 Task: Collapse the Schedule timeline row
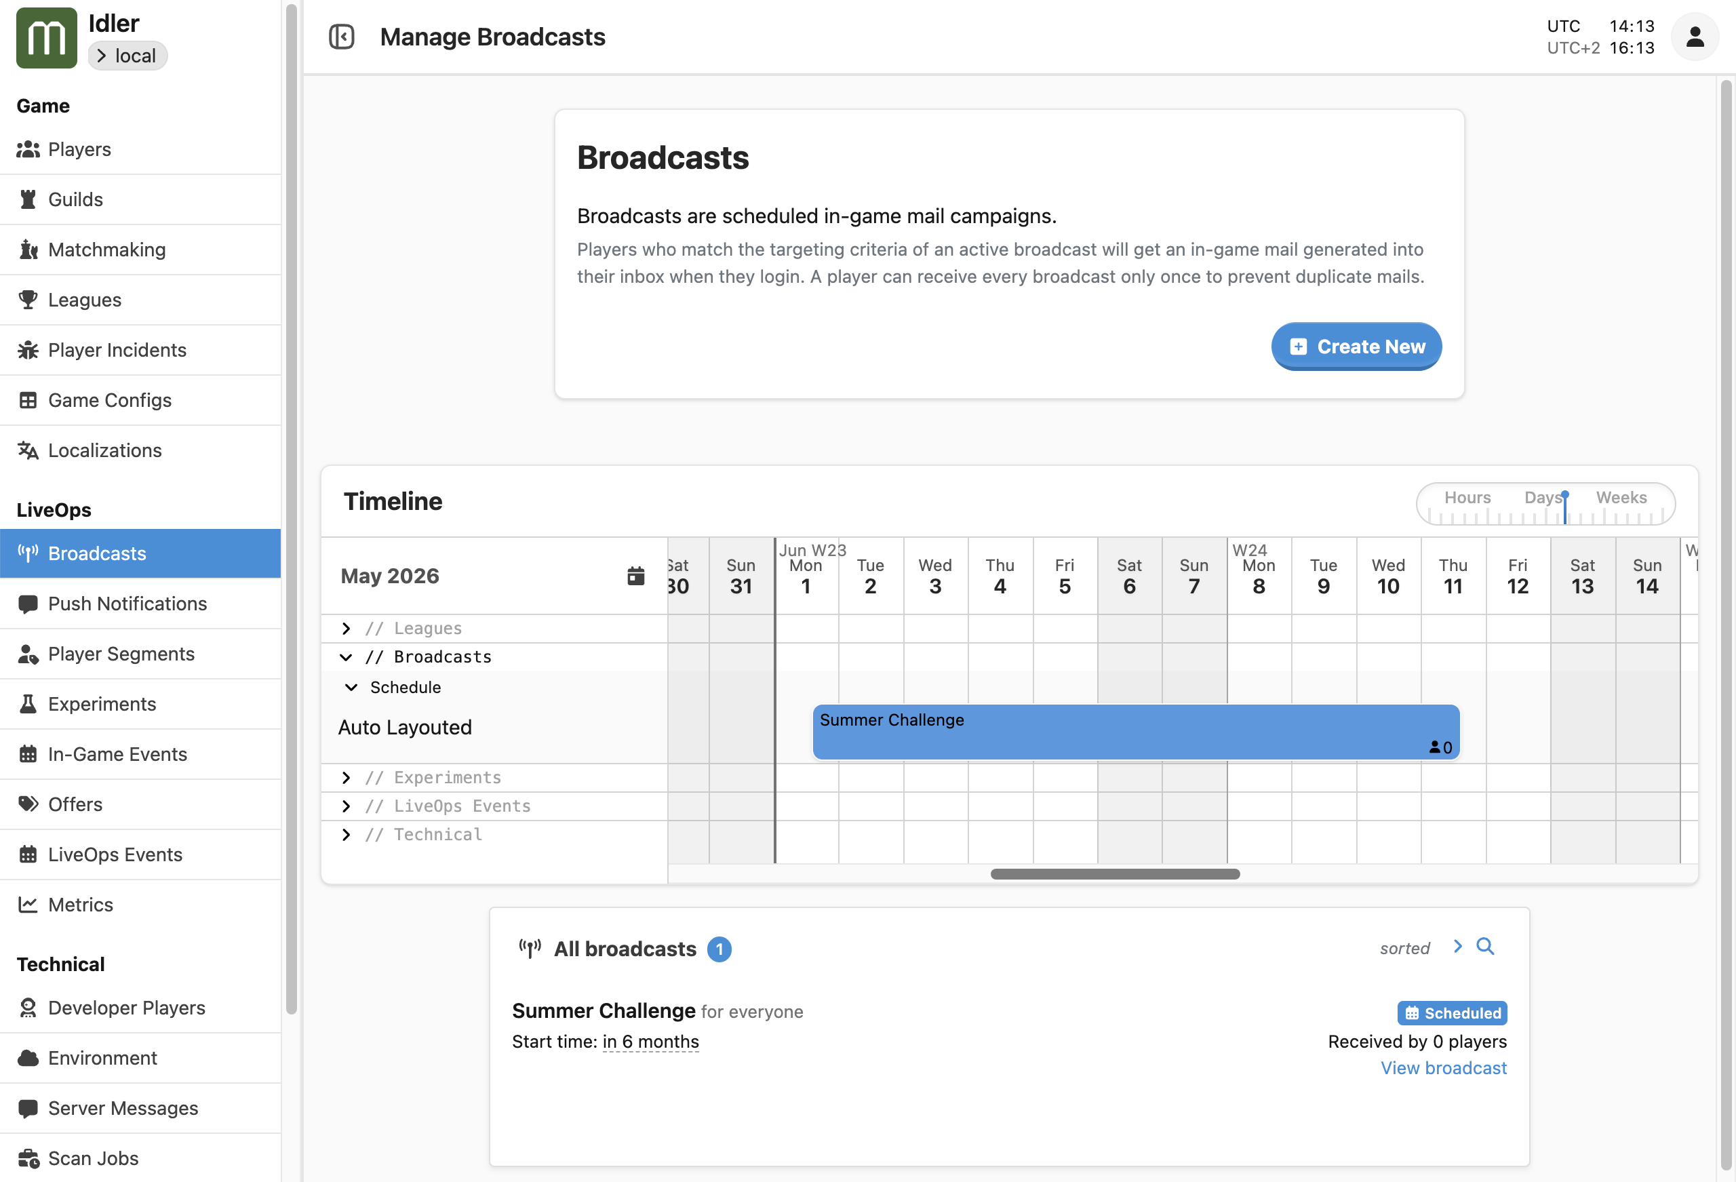pos(351,688)
